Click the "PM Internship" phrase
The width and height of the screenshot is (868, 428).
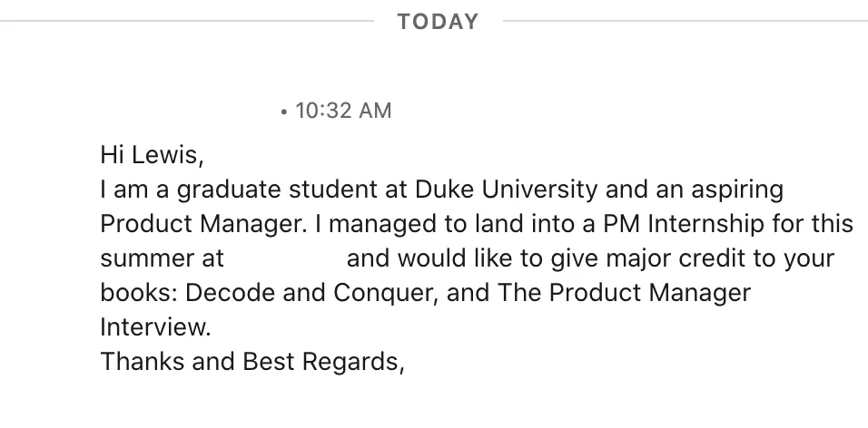[x=640, y=224]
